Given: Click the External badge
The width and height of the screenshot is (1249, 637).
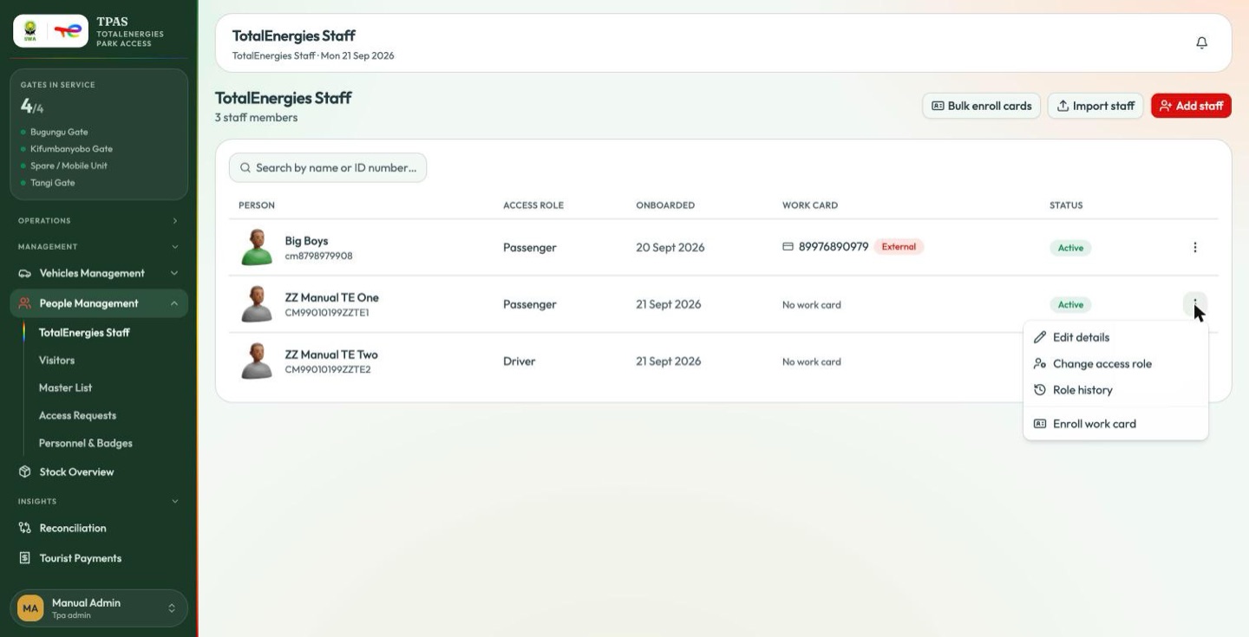Looking at the screenshot, I should [899, 247].
